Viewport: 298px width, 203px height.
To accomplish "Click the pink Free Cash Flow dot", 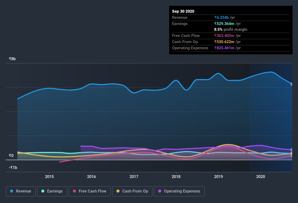I will (74, 191).
